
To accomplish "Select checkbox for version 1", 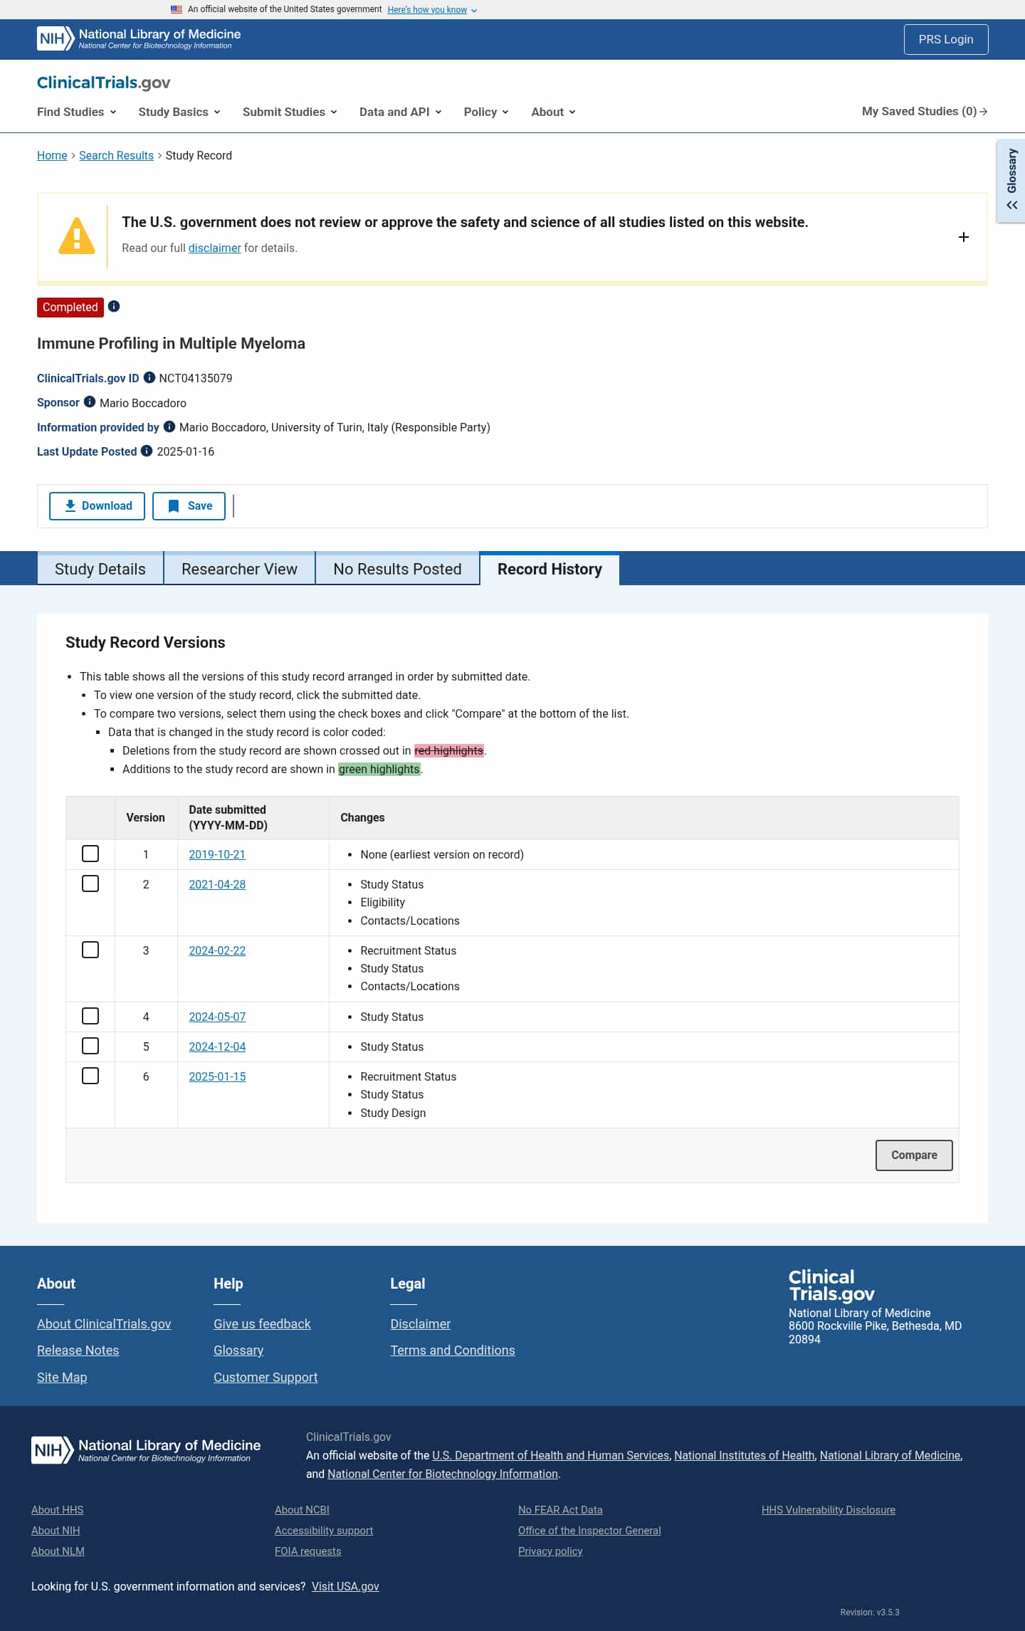I will [90, 854].
